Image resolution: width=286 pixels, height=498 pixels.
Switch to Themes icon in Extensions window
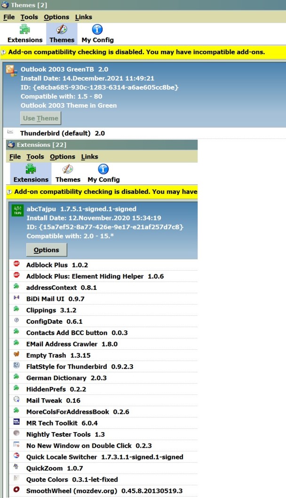[x=68, y=169]
